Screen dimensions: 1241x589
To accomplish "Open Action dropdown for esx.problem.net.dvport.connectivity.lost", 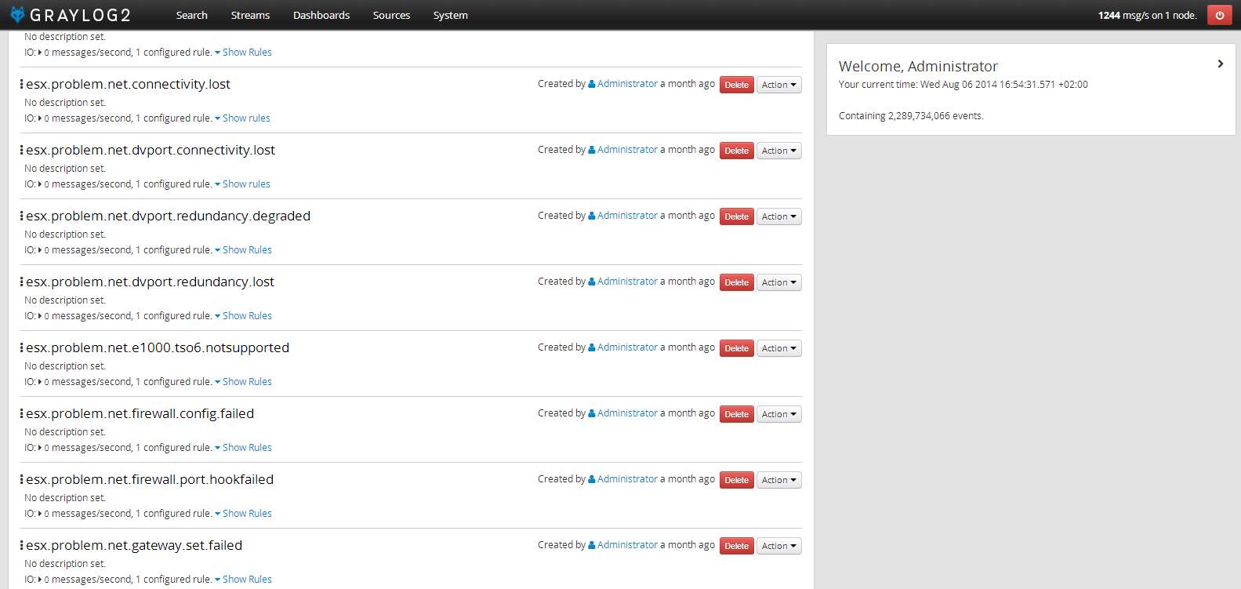I will 778,151.
